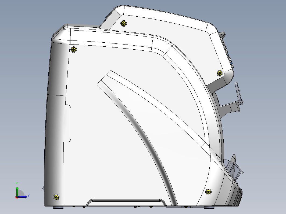
Task: Select the blue connector on the sloped rear panel
Action: click(x=231, y=63)
